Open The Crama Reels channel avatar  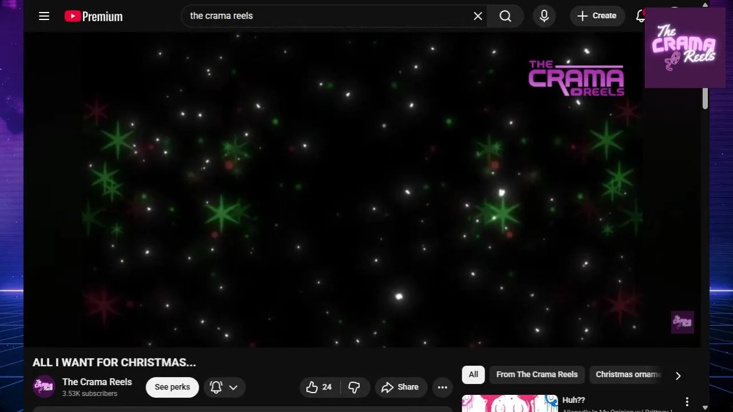tap(44, 387)
